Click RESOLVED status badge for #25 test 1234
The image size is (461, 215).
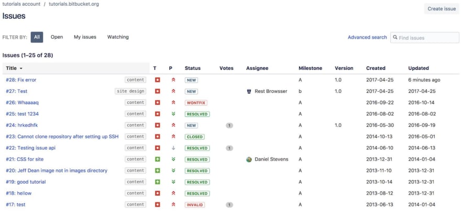coord(197,114)
